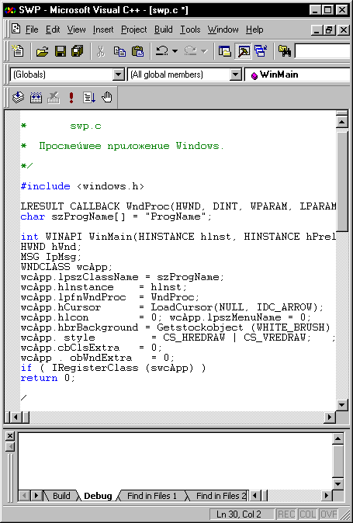
Task: Click into the Find text field
Action: (323, 51)
